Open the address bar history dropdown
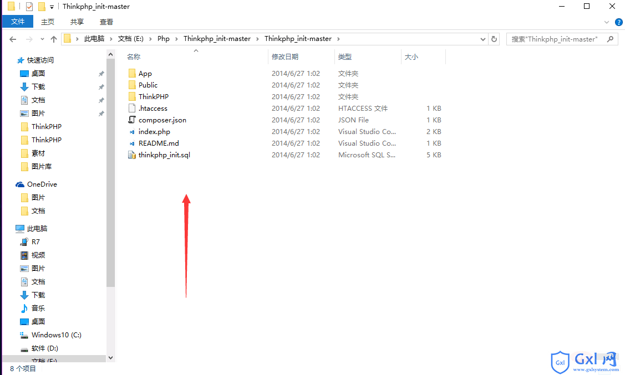The width and height of the screenshot is (625, 375). coord(482,39)
